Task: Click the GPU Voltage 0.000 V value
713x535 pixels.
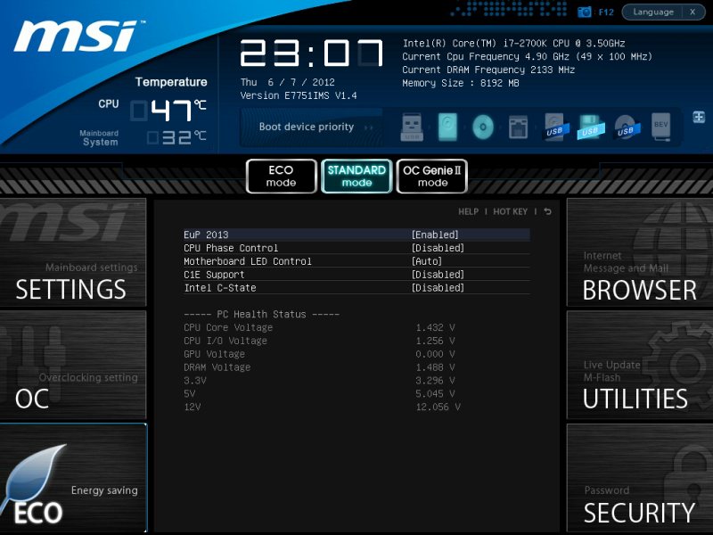Action: click(x=435, y=354)
